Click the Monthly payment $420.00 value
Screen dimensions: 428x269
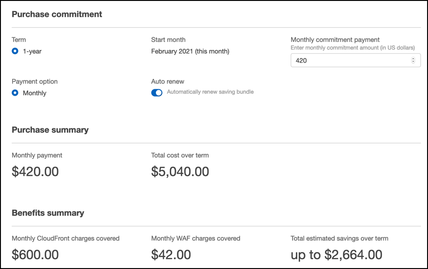tap(35, 171)
